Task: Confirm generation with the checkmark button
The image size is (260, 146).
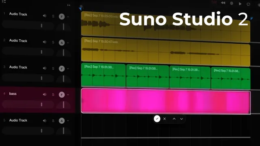Action: [x=157, y=119]
